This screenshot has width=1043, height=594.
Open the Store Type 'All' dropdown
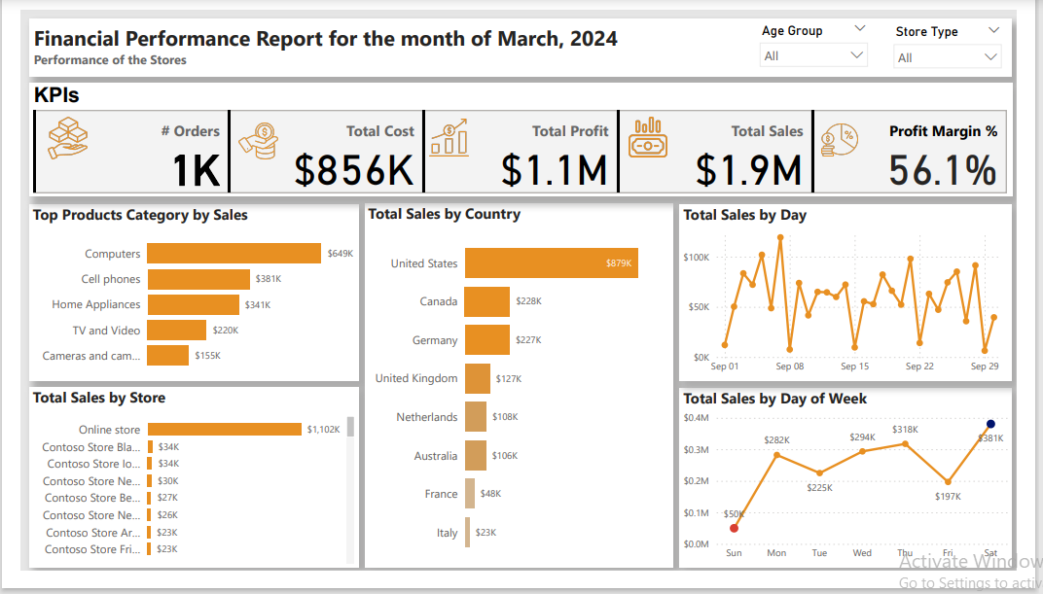(947, 57)
